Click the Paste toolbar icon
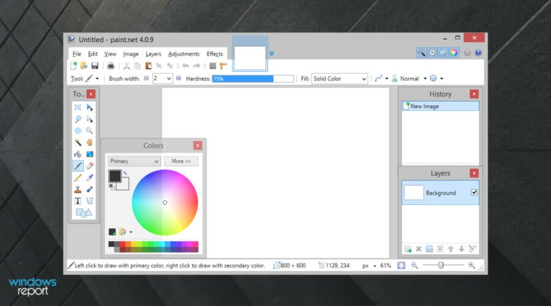 coord(148,65)
